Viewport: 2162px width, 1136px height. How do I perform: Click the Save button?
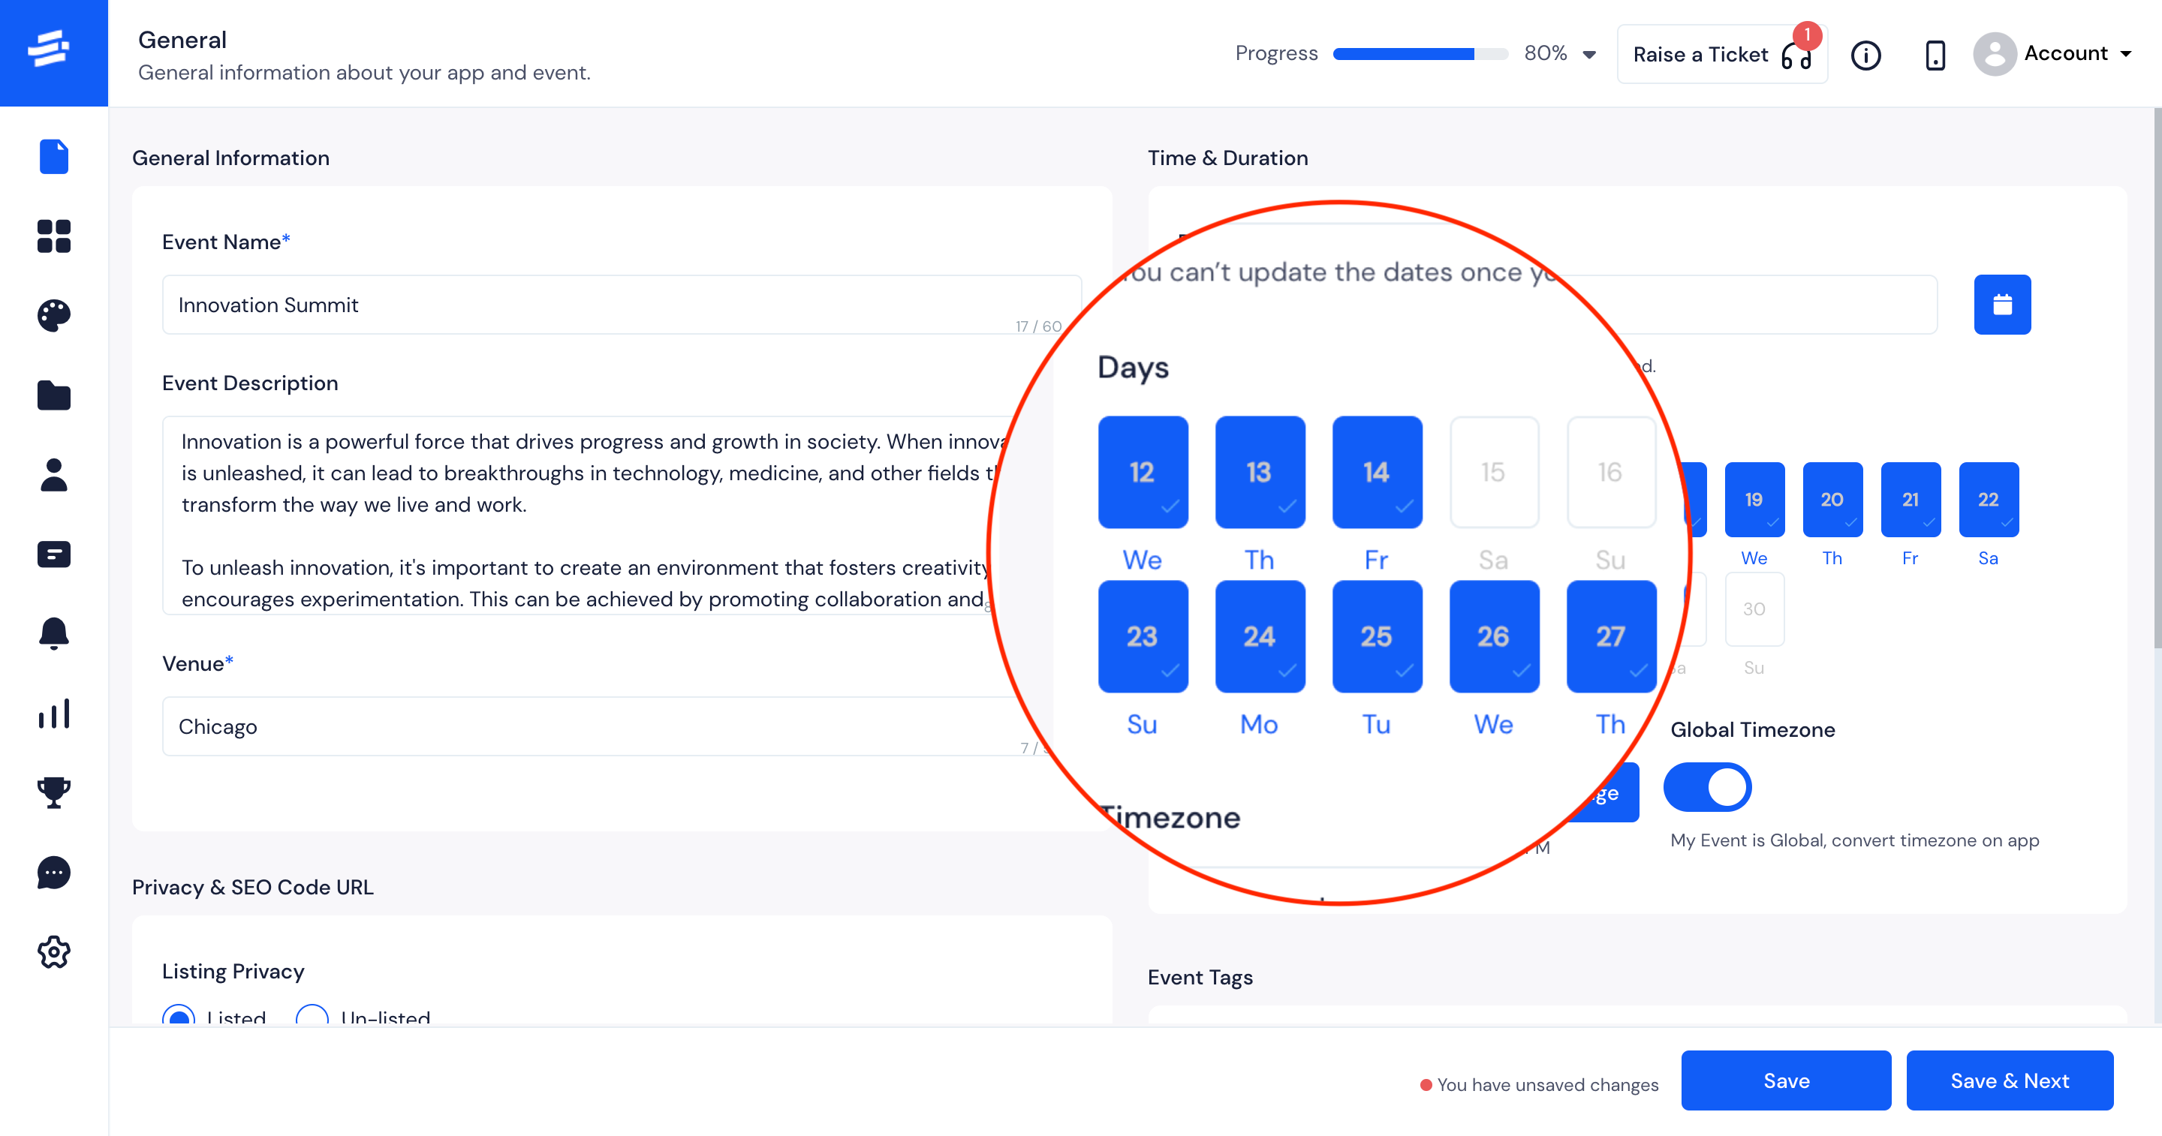pos(1784,1080)
